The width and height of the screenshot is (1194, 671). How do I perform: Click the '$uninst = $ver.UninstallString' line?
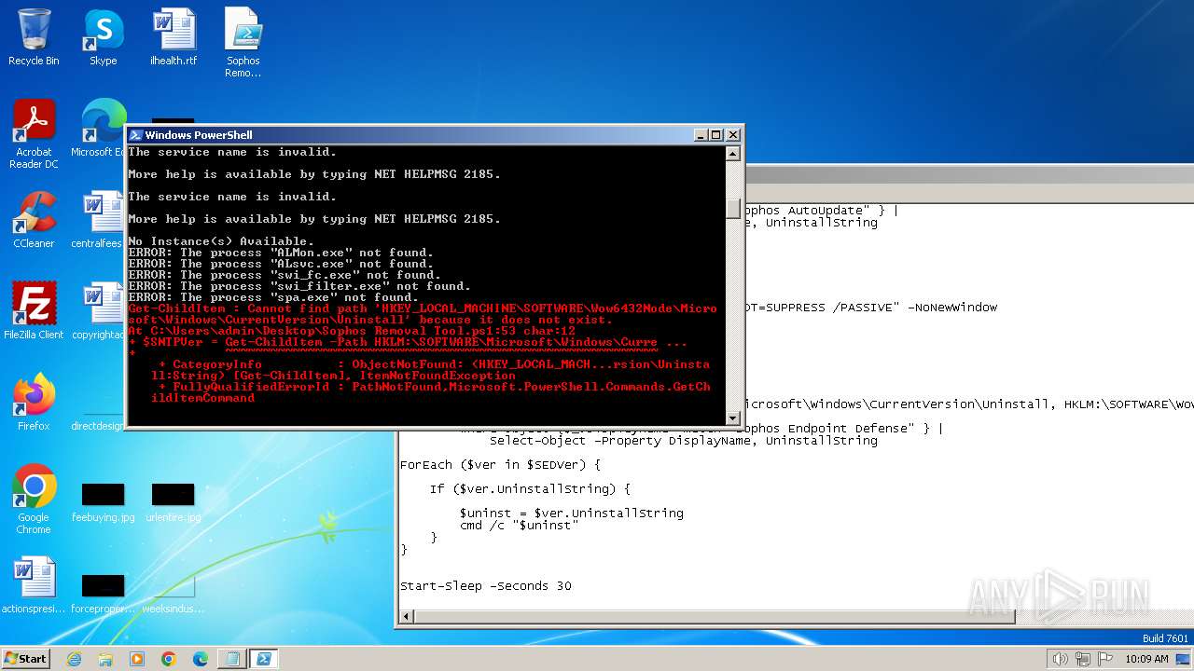(571, 514)
